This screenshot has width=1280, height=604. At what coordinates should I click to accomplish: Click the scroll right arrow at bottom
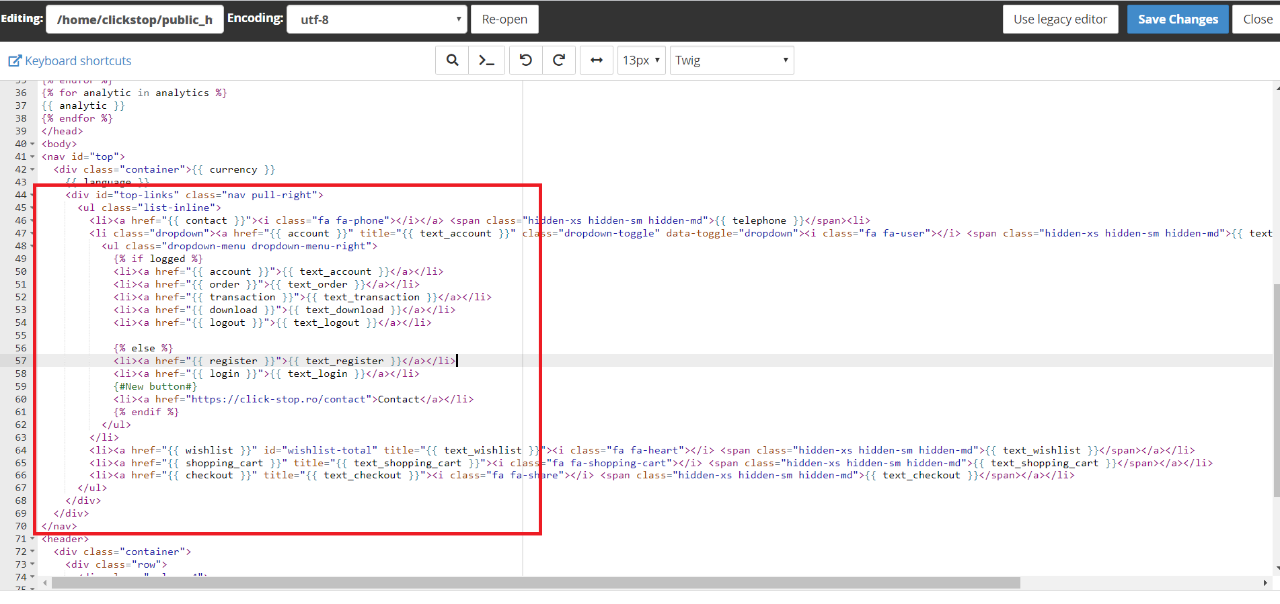[1265, 583]
